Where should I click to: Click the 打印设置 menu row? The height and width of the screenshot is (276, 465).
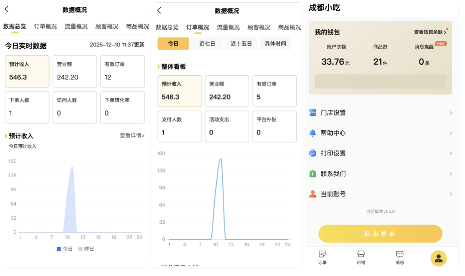381,153
